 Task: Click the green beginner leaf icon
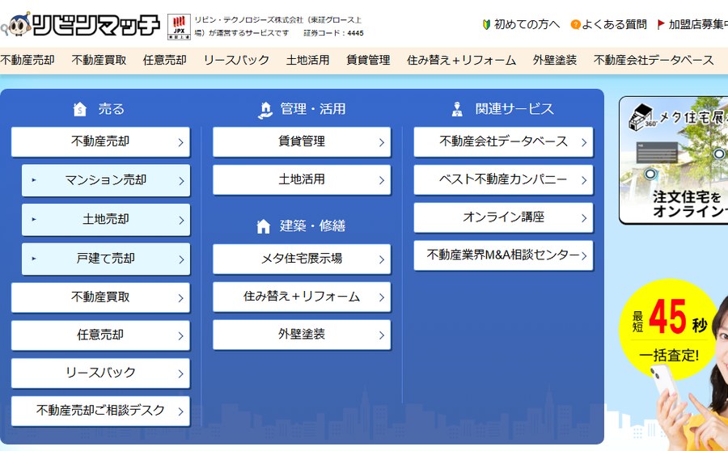[487, 24]
